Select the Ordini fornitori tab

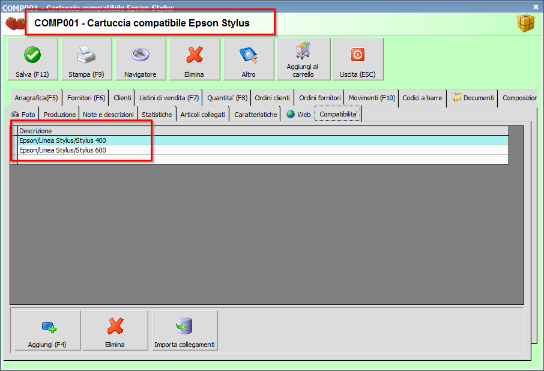point(320,98)
